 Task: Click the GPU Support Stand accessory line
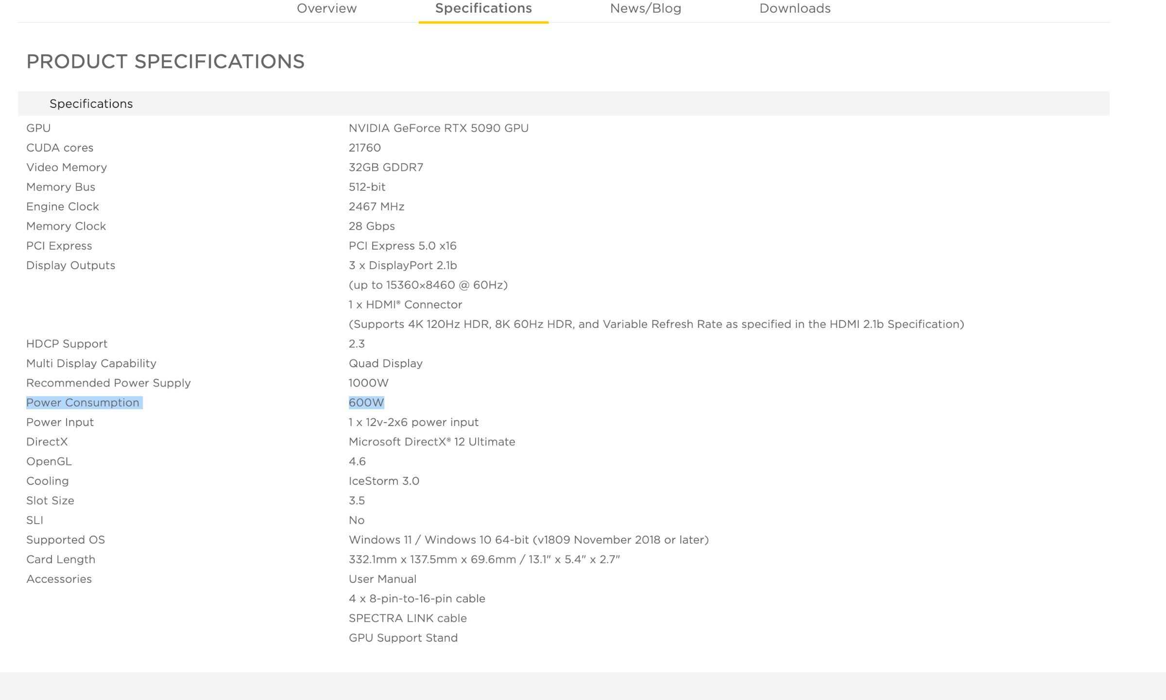(403, 638)
